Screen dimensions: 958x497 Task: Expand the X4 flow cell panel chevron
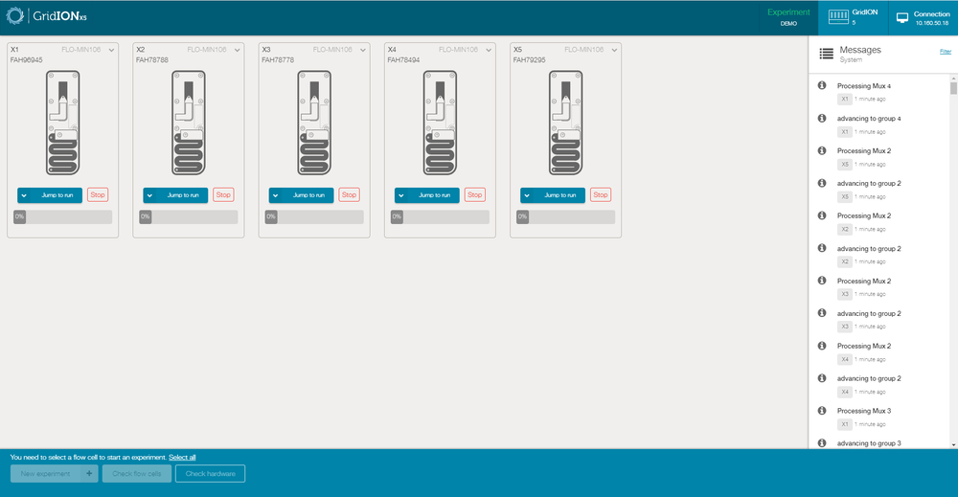click(489, 50)
